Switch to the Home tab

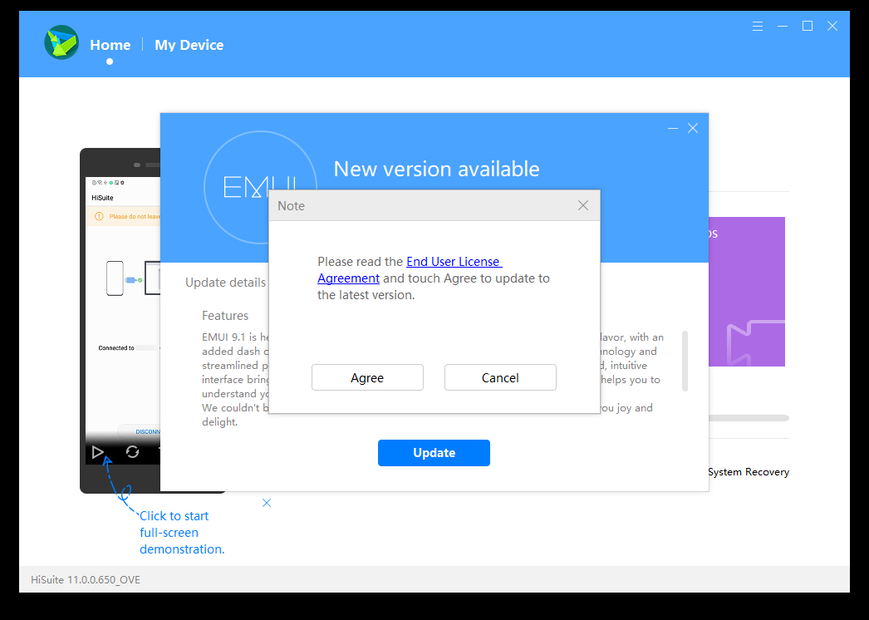[x=110, y=45]
